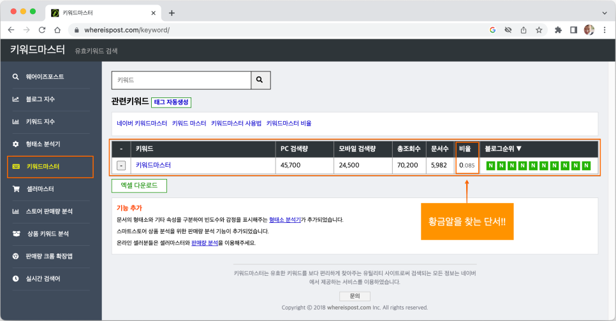Click the line-chart icon next to 블로그 지수
This screenshot has width=616, height=321.
(16, 99)
